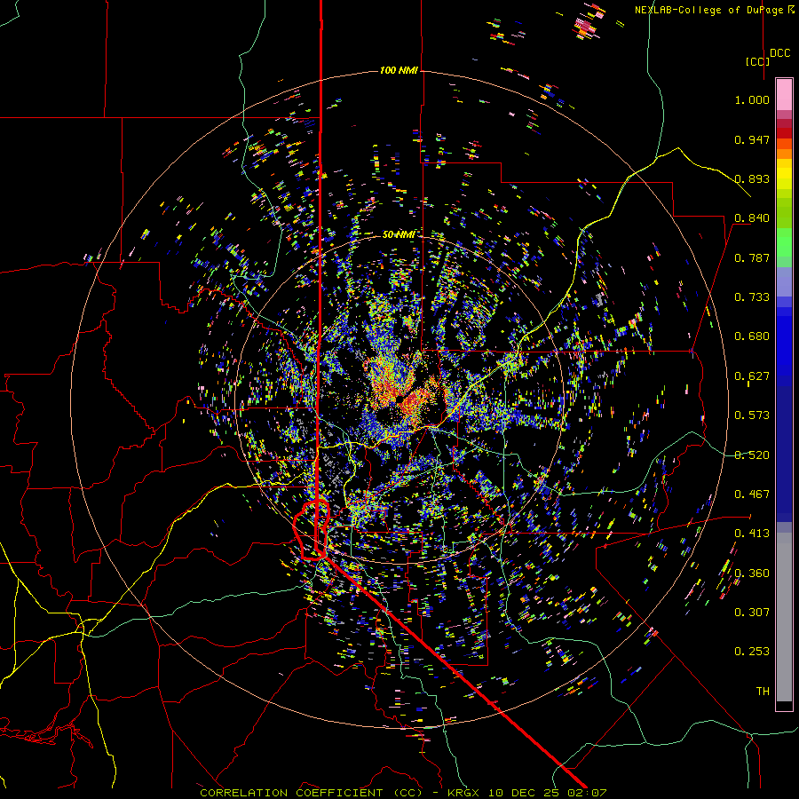799x799 pixels.
Task: Click the 0.787 color scale value
Action: tap(752, 257)
